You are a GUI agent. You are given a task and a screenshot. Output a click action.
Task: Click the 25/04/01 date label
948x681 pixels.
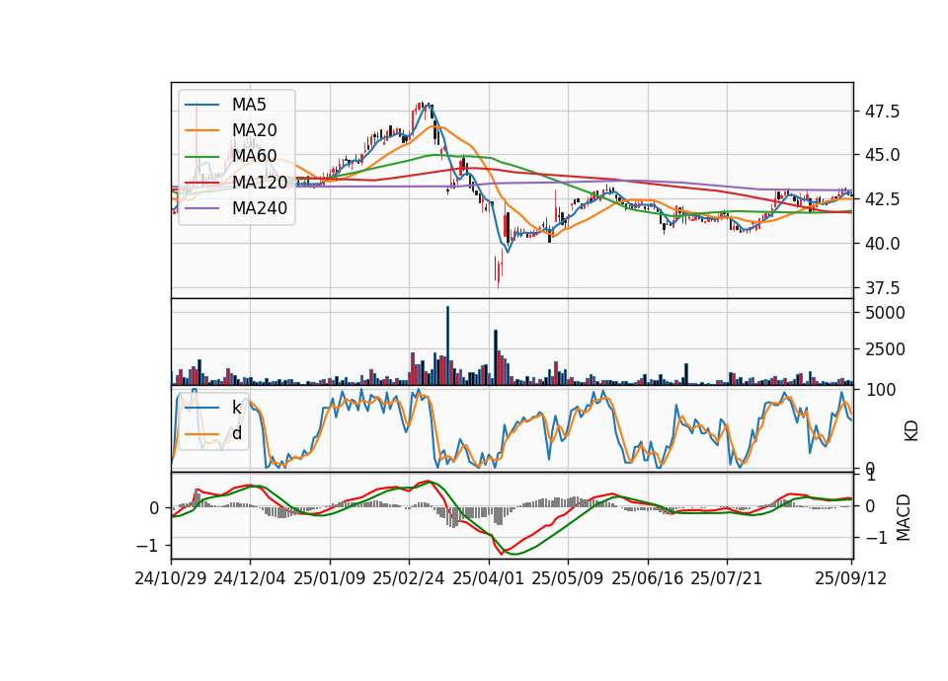[x=489, y=578]
